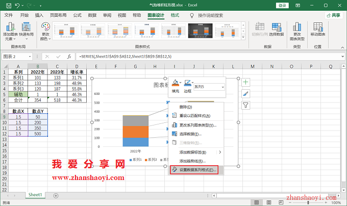Switch to 插入 Insert tab
This screenshot has height=206, width=347.
coord(39,15)
